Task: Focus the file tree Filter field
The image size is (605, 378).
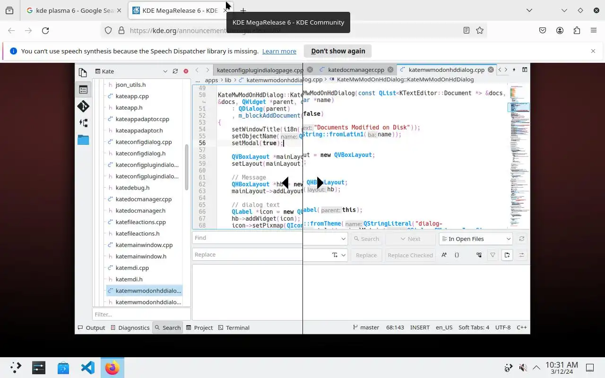Action: click(x=141, y=314)
